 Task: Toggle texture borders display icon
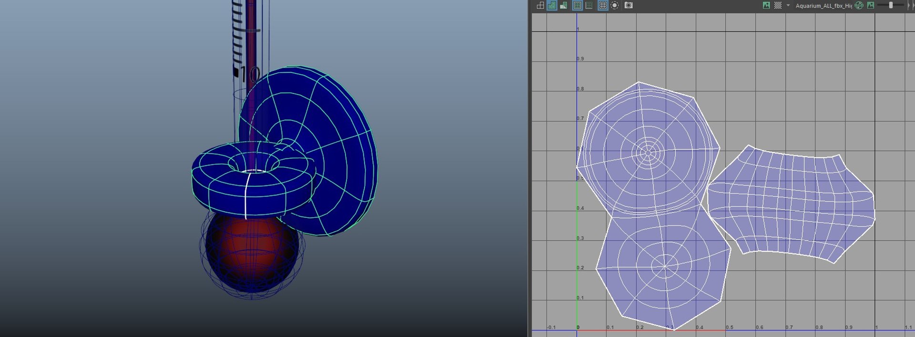[x=577, y=5]
